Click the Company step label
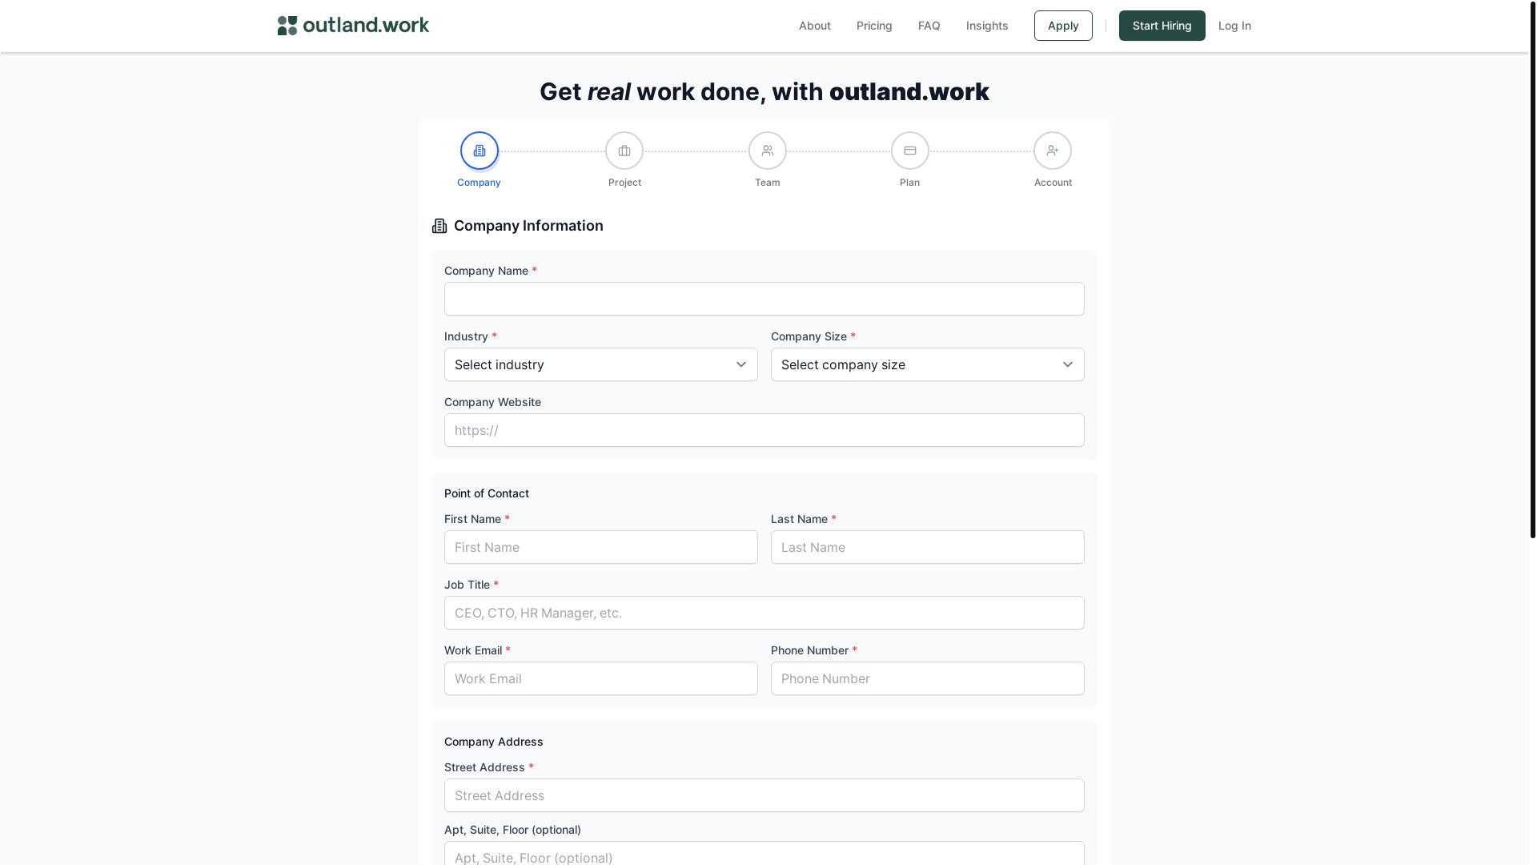 point(479,183)
